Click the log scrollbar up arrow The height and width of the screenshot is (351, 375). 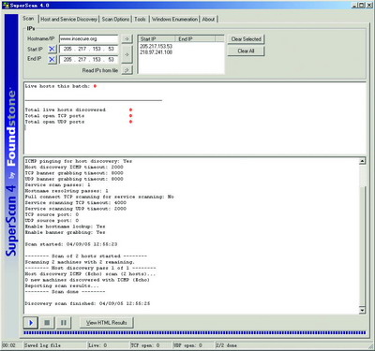tap(362, 161)
